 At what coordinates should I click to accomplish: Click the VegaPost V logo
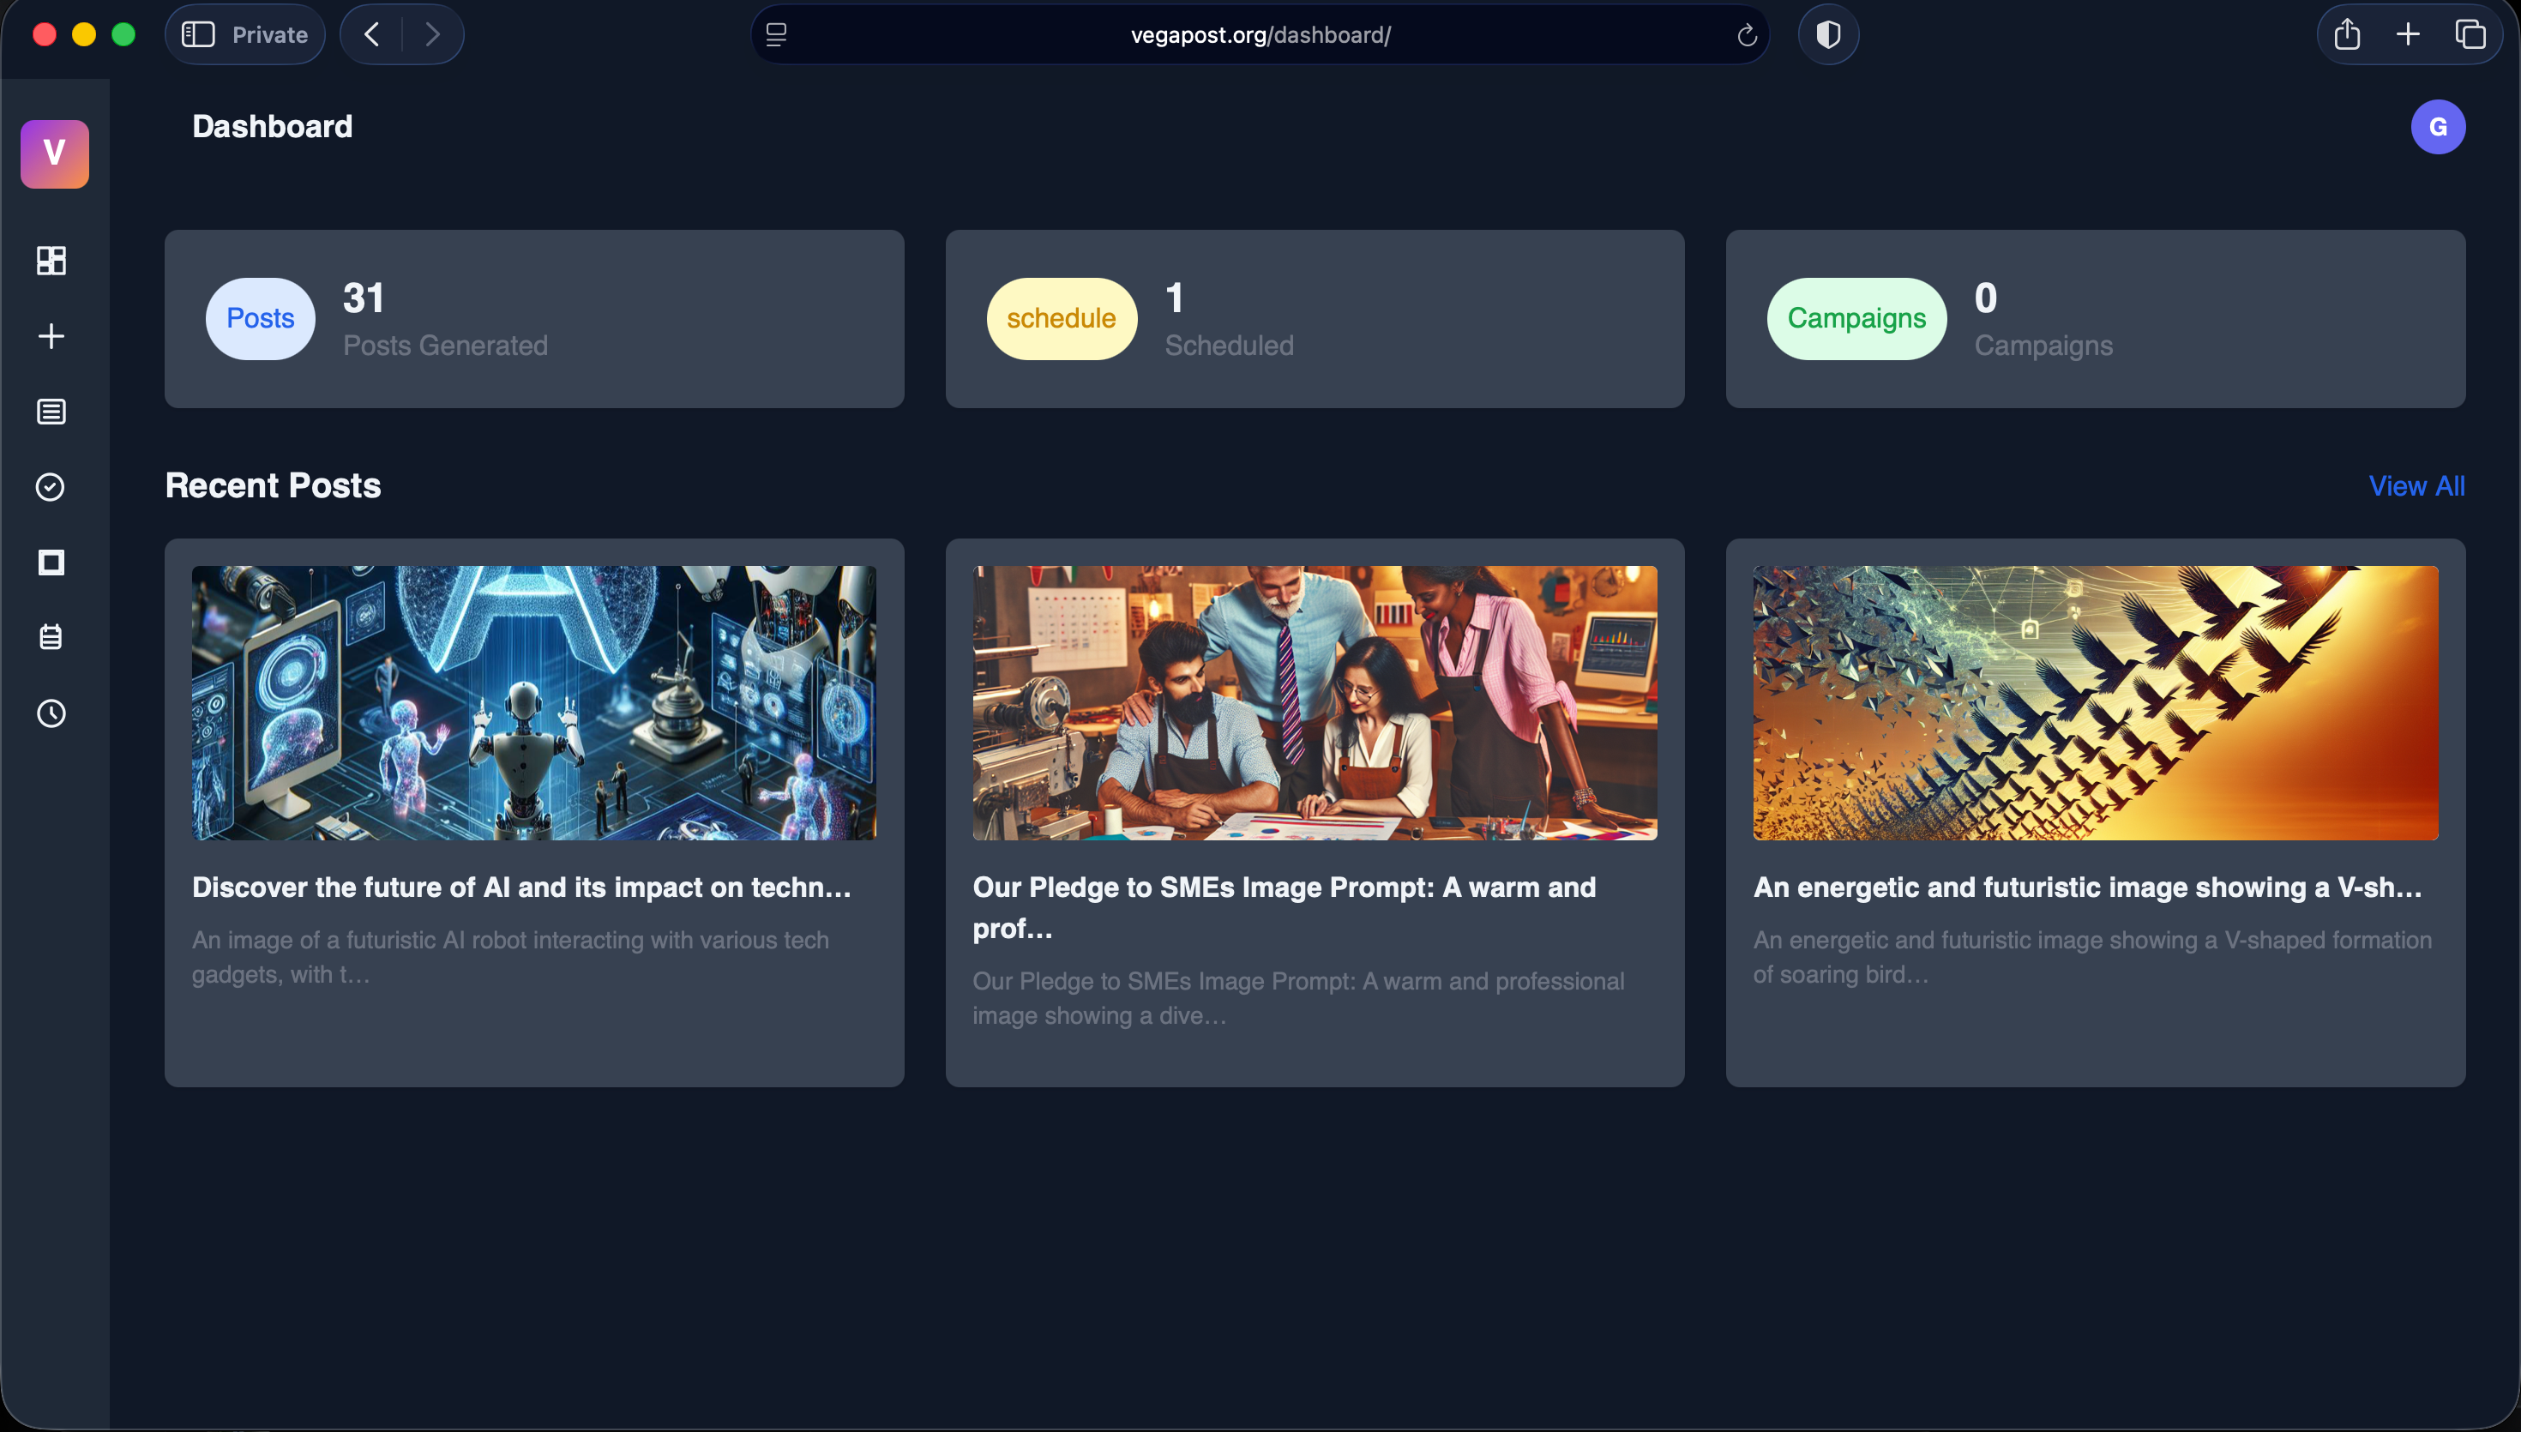click(x=54, y=153)
